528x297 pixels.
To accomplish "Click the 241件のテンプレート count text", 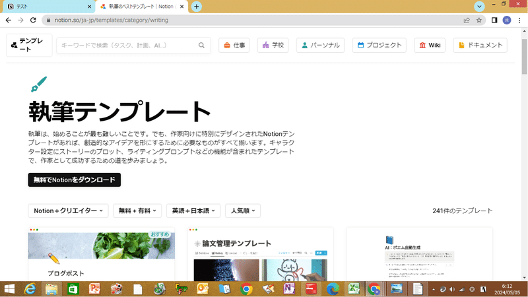I will coord(463,211).
